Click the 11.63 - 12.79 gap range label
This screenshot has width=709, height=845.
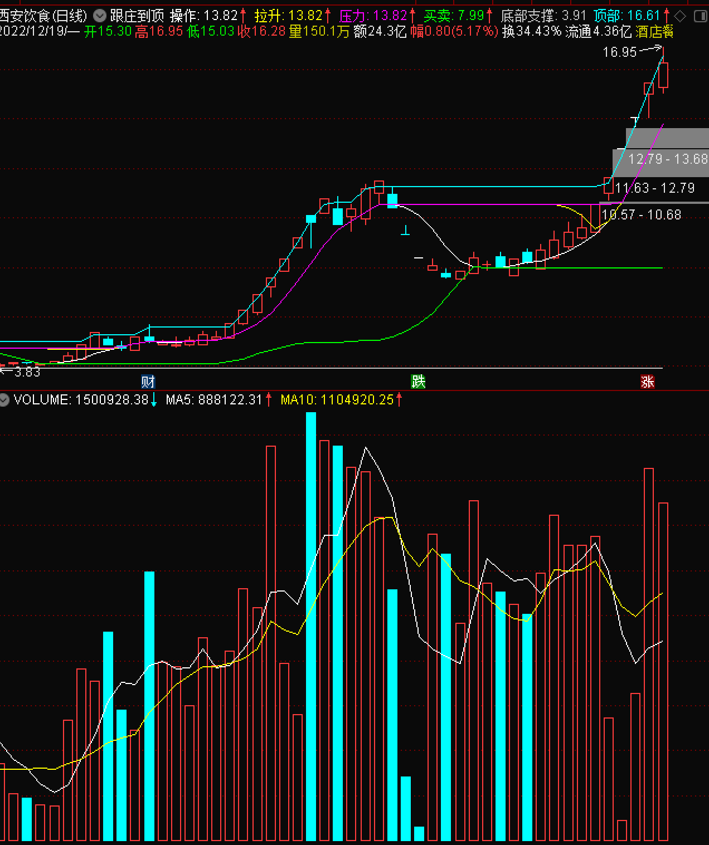click(x=655, y=188)
